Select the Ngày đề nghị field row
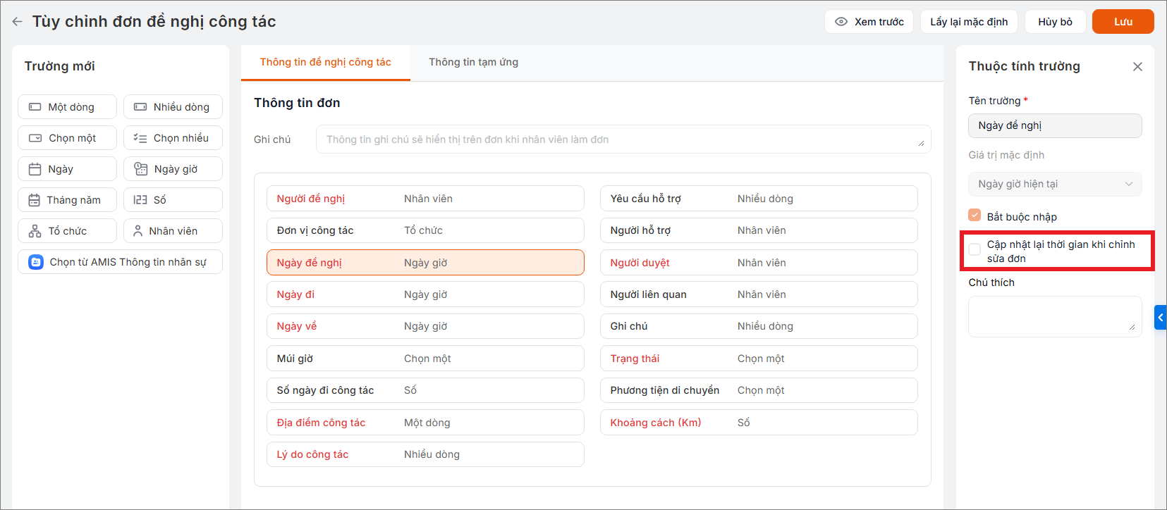1167x510 pixels. (x=425, y=263)
